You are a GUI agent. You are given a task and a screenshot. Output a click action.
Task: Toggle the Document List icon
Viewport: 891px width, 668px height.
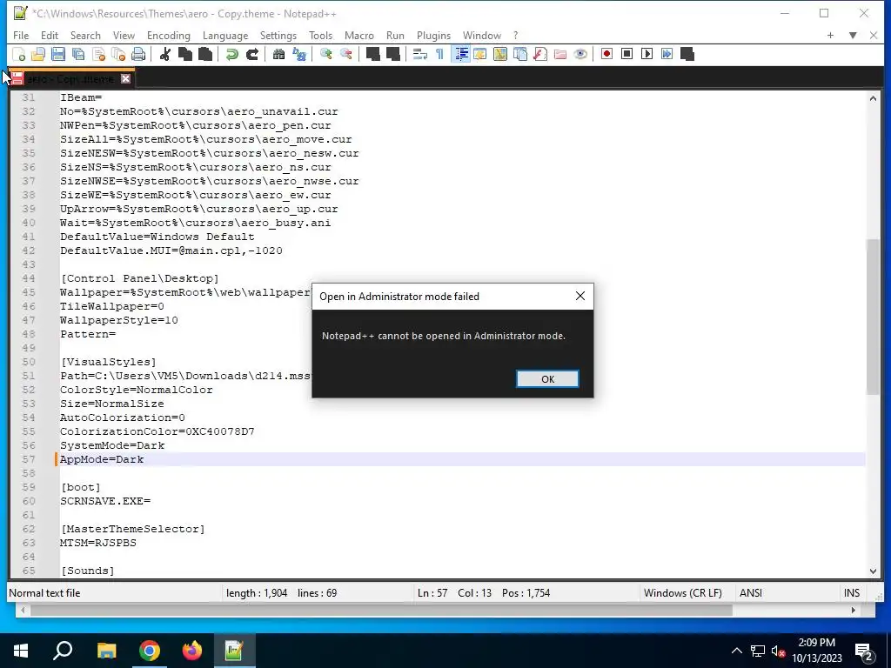(520, 54)
